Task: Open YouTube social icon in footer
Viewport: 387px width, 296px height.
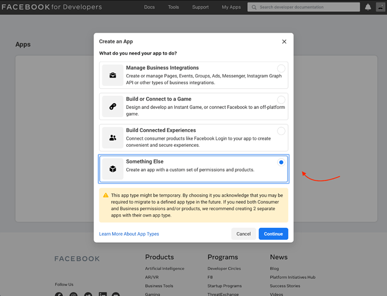Action: click(116, 294)
